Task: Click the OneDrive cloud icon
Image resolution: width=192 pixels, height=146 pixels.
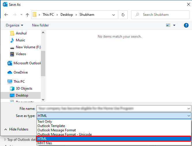Action: point(10,72)
